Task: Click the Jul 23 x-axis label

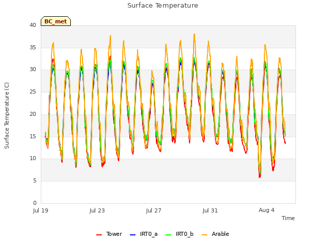Action: 97,210
